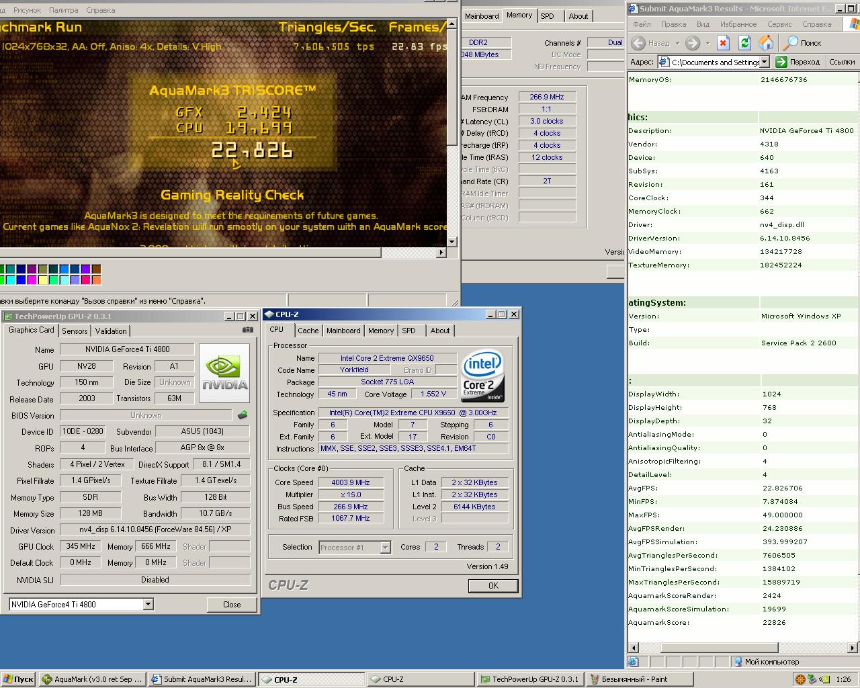The height and width of the screenshot is (688, 860).
Task: Switch to AquaMark taskbar button
Action: coord(93,679)
